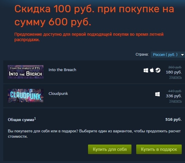The height and width of the screenshot is (163, 185).
Task: Click the country dropdown arrow
Action: (x=182, y=55)
